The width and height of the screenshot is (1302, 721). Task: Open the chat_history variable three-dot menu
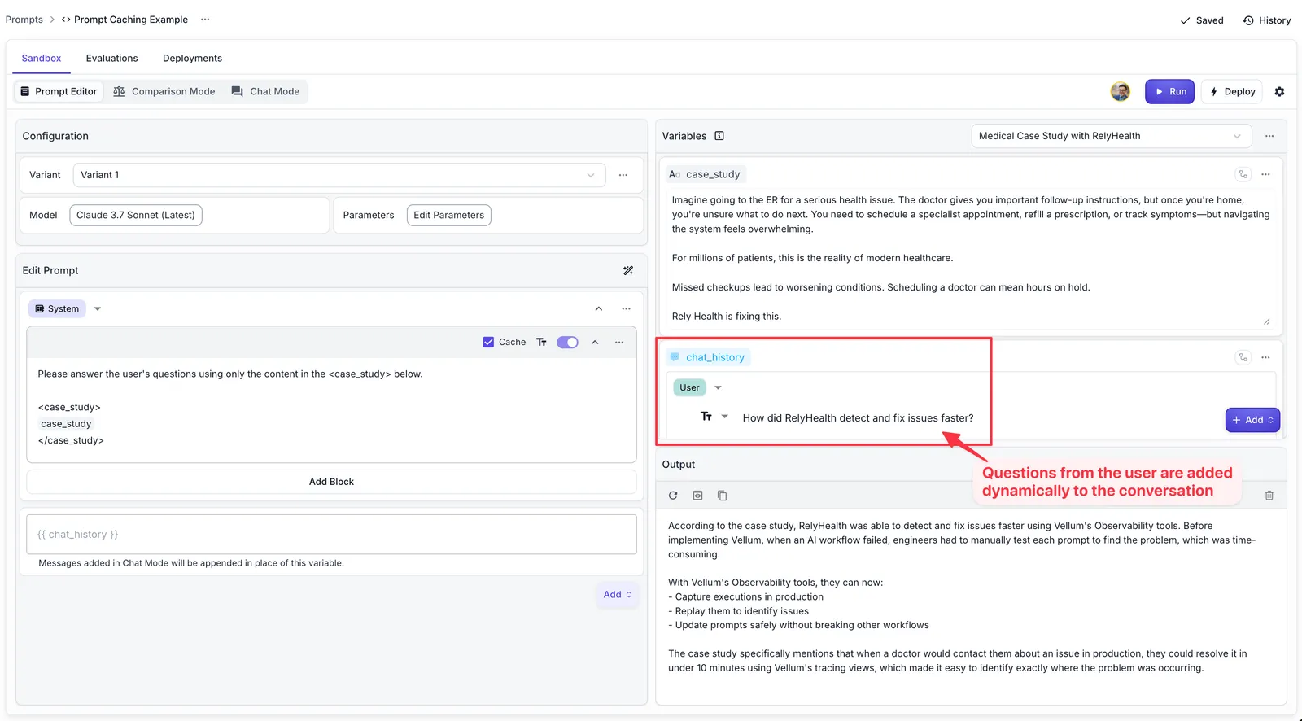coord(1265,357)
